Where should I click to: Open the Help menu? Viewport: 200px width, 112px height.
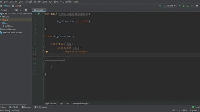click(x=76, y=2)
